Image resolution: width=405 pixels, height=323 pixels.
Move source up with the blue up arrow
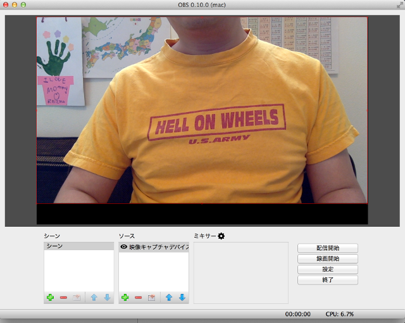coord(169,298)
